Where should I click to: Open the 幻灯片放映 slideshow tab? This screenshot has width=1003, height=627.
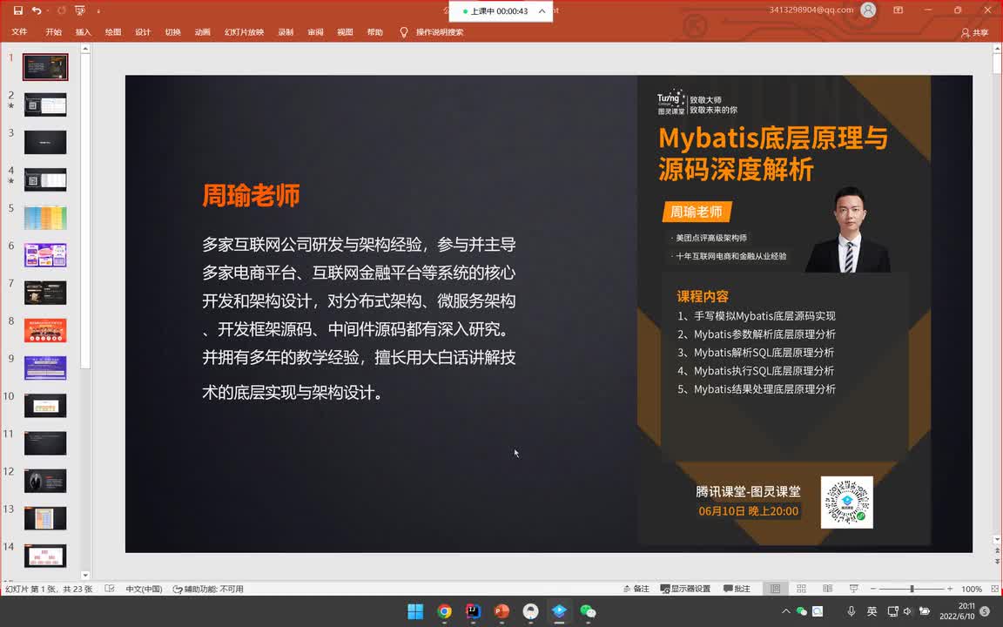click(244, 32)
